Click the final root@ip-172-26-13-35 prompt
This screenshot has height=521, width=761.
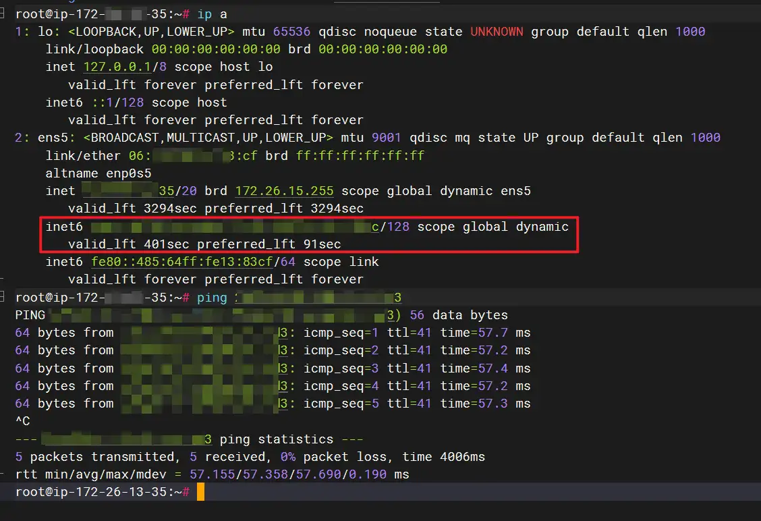(x=103, y=491)
